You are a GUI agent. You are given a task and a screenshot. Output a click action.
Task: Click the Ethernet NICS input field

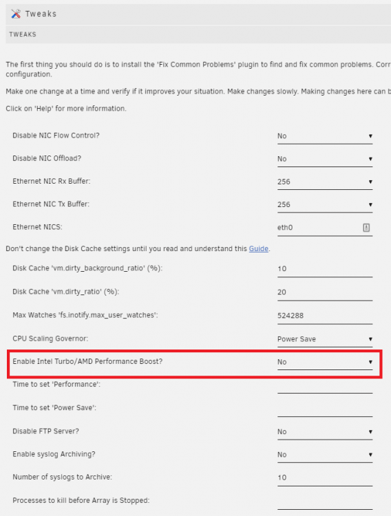click(x=325, y=228)
